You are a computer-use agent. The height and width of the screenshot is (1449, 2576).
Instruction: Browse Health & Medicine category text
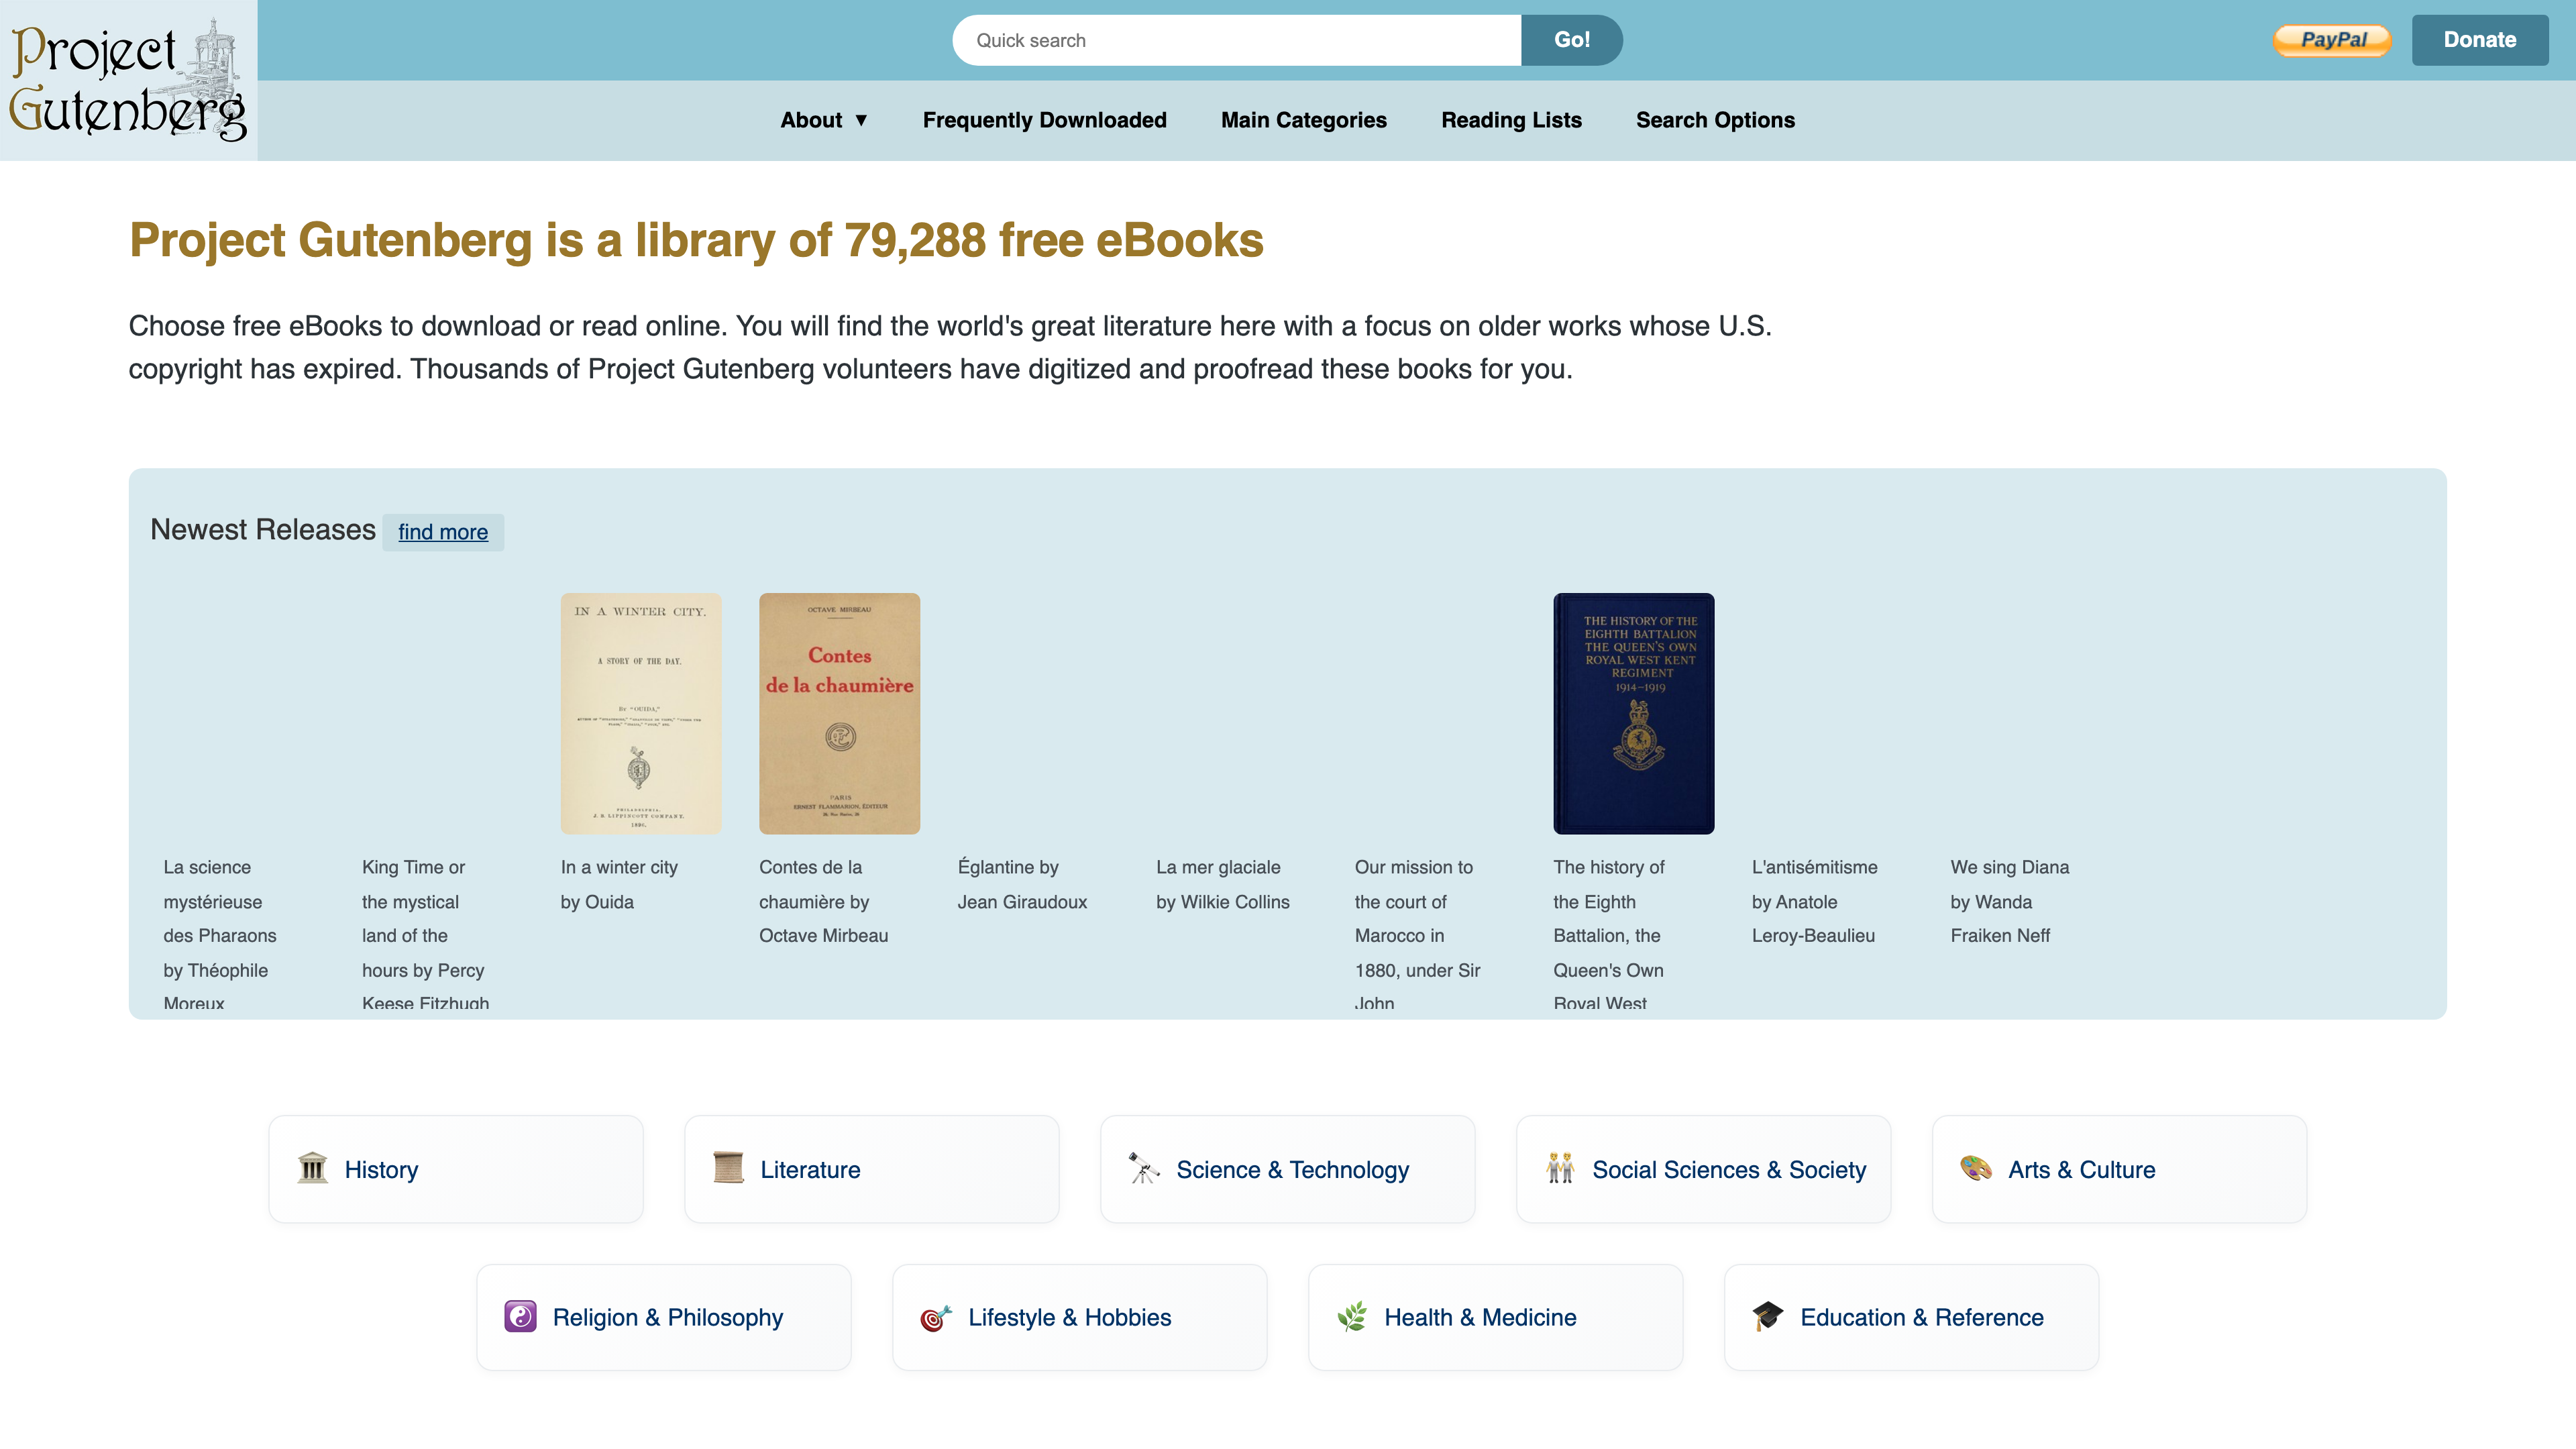[1480, 1317]
